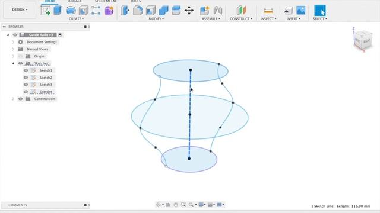Viewport: 380px width, 213px height.
Task: Expand the Named Views node
Action: tap(13, 49)
